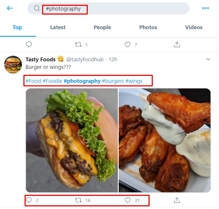219x209 pixels.
Task: Retweet the Tasty Foods tweet with 16 retweets
Action: coord(78,200)
